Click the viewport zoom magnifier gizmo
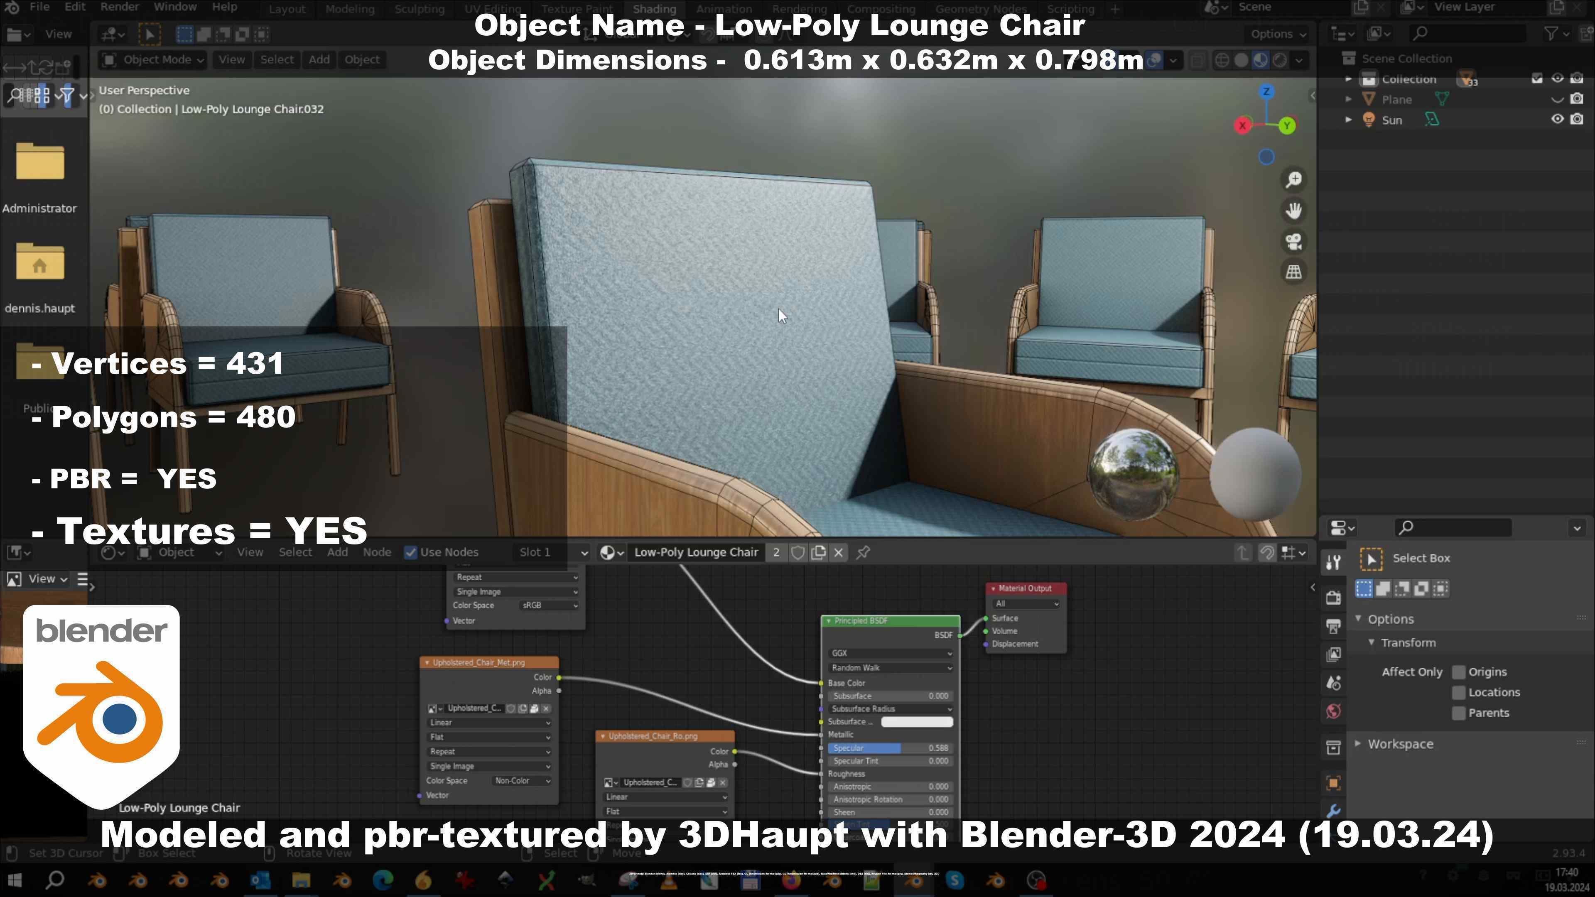Screen dimensions: 1595x897 1293,179
